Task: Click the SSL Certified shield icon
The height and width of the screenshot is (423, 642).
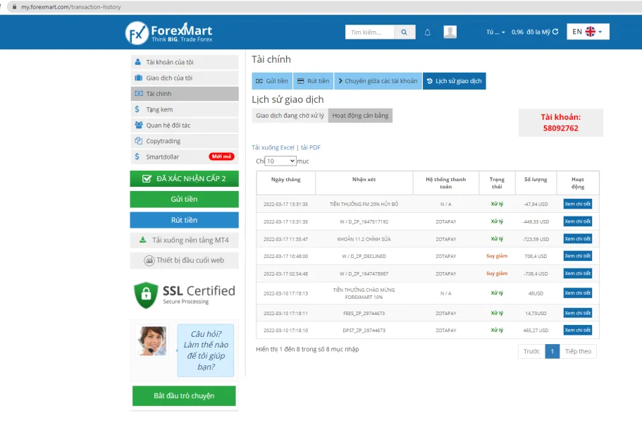Action: click(x=146, y=295)
